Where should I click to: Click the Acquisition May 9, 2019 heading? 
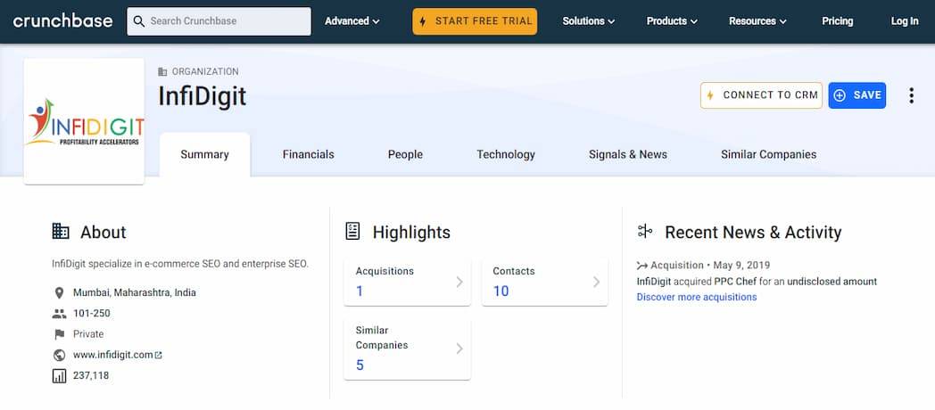point(710,266)
